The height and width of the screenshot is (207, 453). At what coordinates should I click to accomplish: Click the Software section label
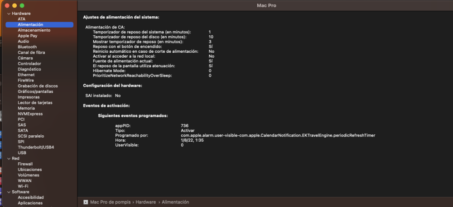point(20,192)
